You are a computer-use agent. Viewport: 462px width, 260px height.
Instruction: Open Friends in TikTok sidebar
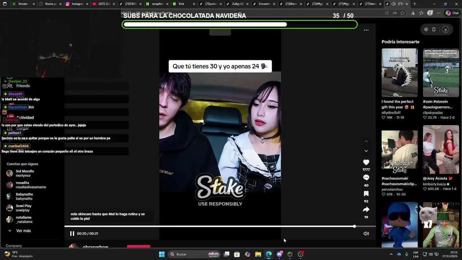(19, 86)
